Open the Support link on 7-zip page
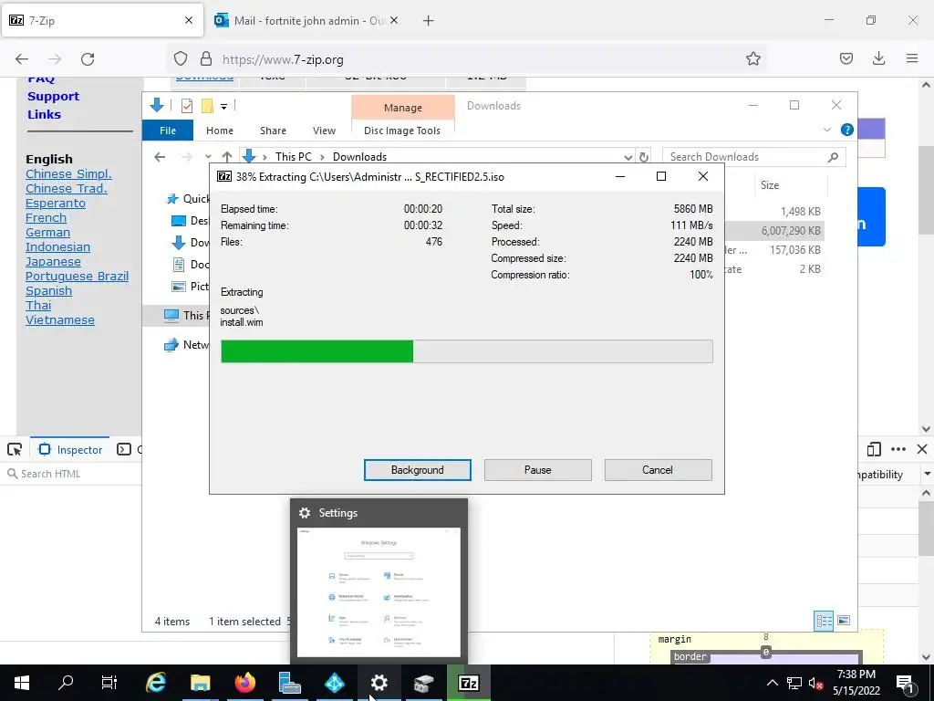Image resolution: width=934 pixels, height=701 pixels. (53, 97)
